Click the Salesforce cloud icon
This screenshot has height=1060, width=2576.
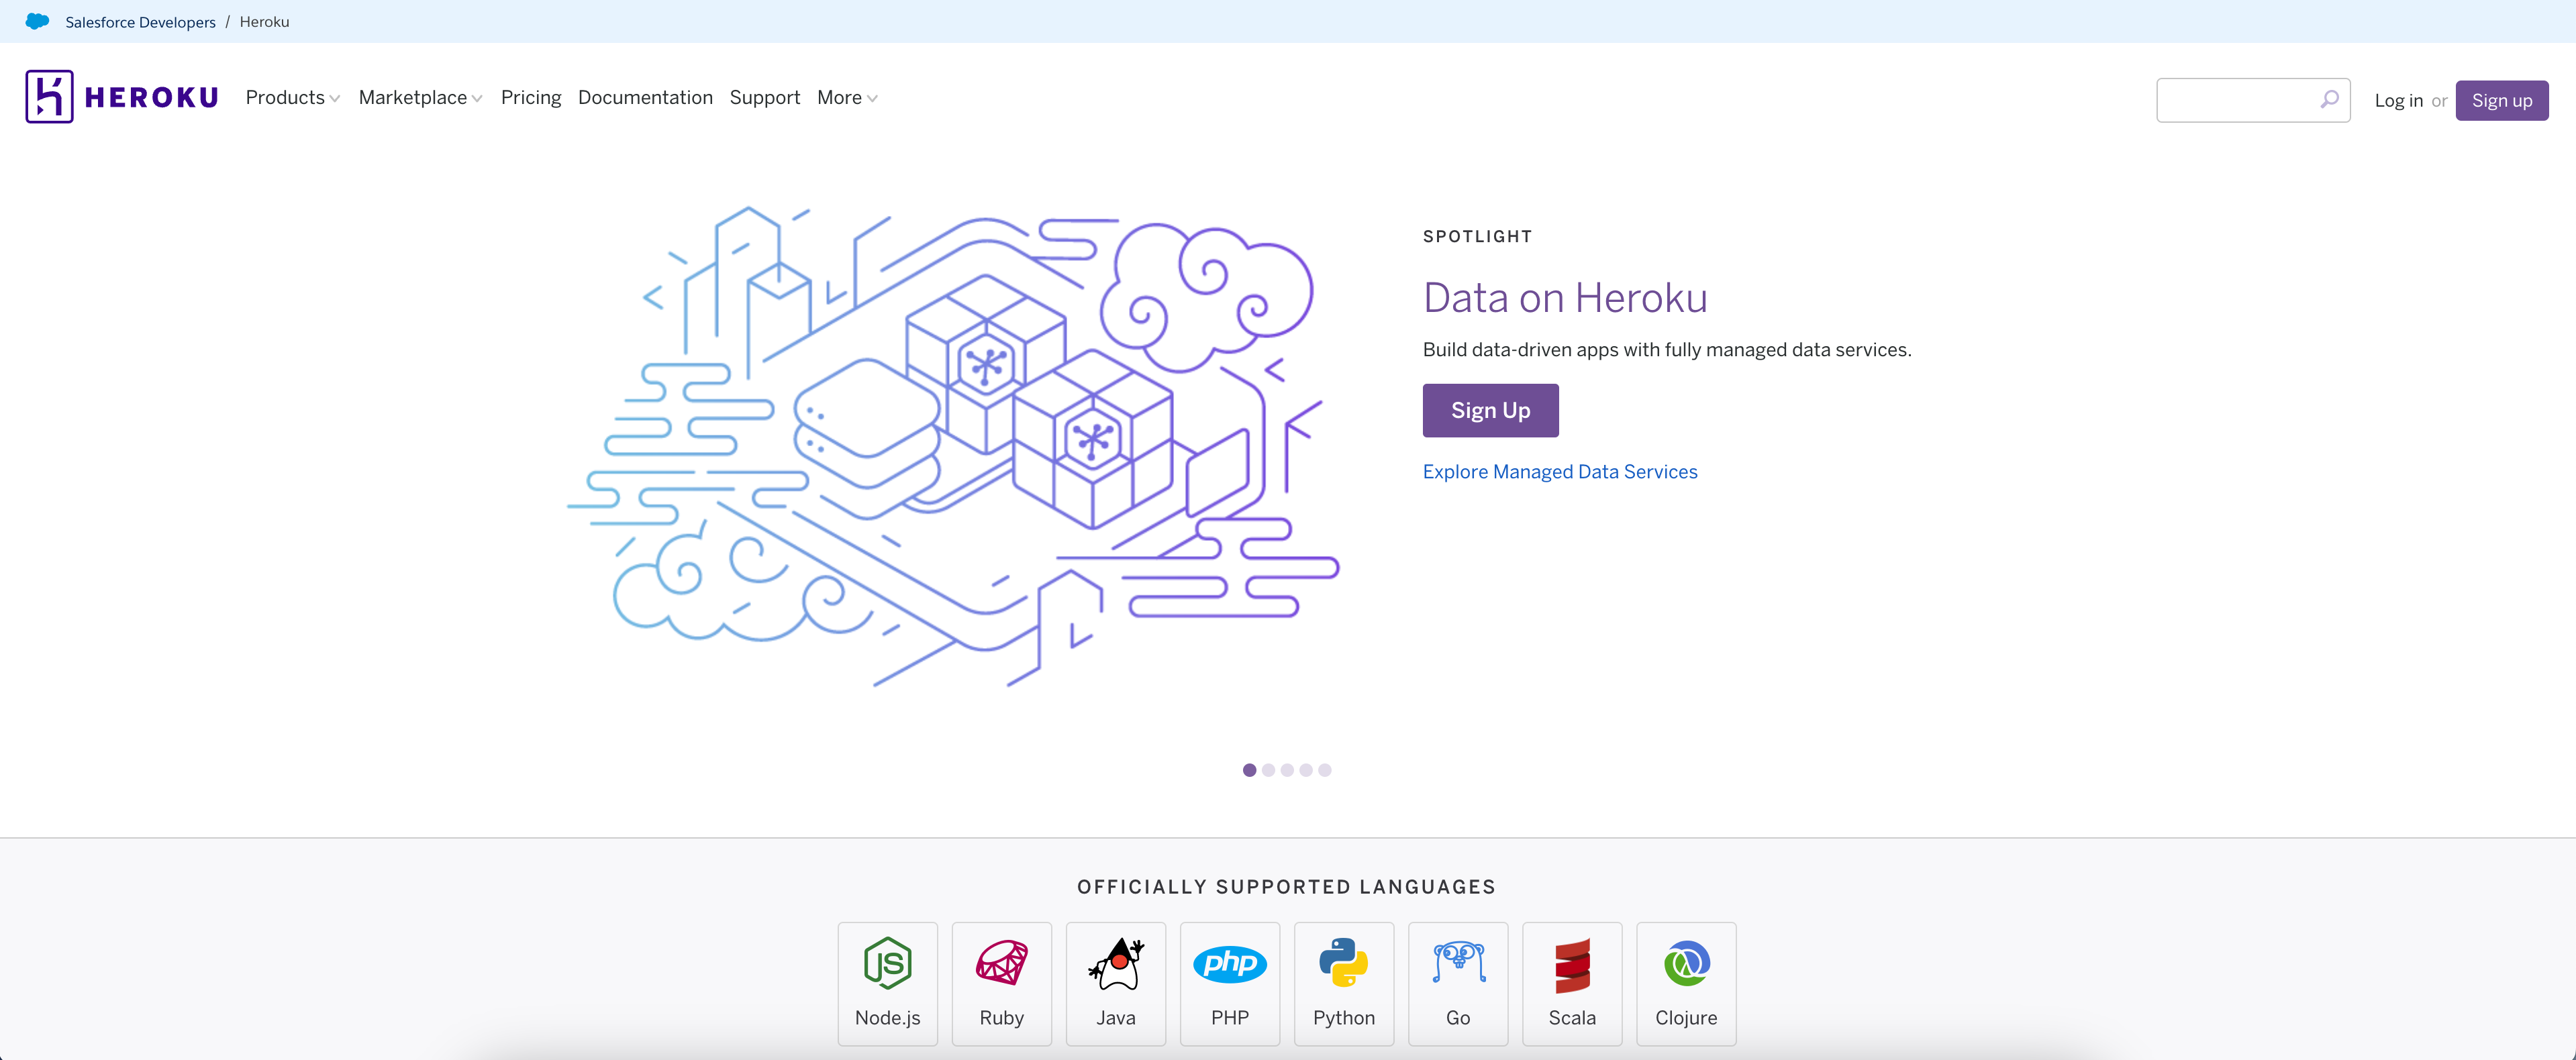click(x=37, y=21)
